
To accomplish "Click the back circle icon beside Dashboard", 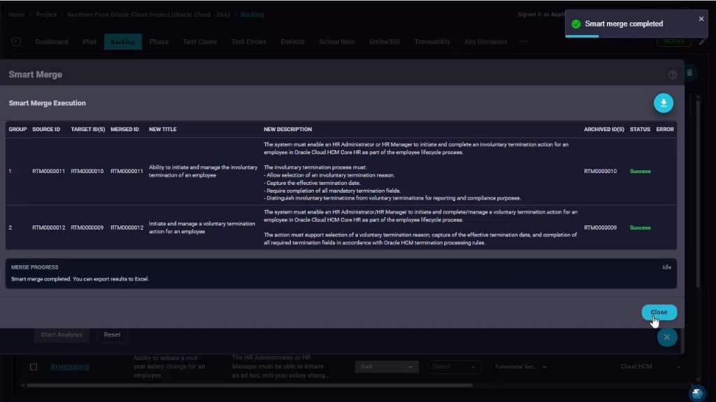I will (16, 41).
